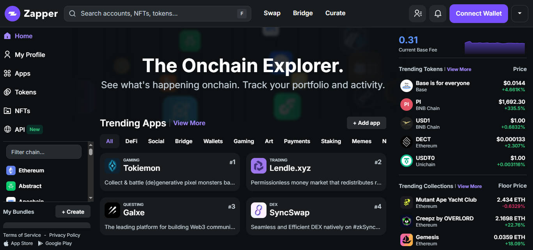
Task: Click Connect Wallet button
Action: [479, 14]
